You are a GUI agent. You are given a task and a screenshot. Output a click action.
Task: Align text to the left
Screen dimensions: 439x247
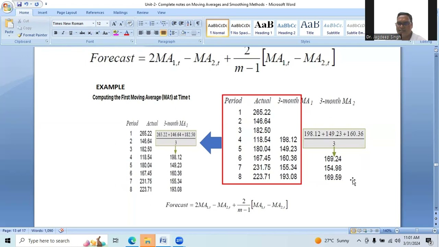click(x=141, y=33)
